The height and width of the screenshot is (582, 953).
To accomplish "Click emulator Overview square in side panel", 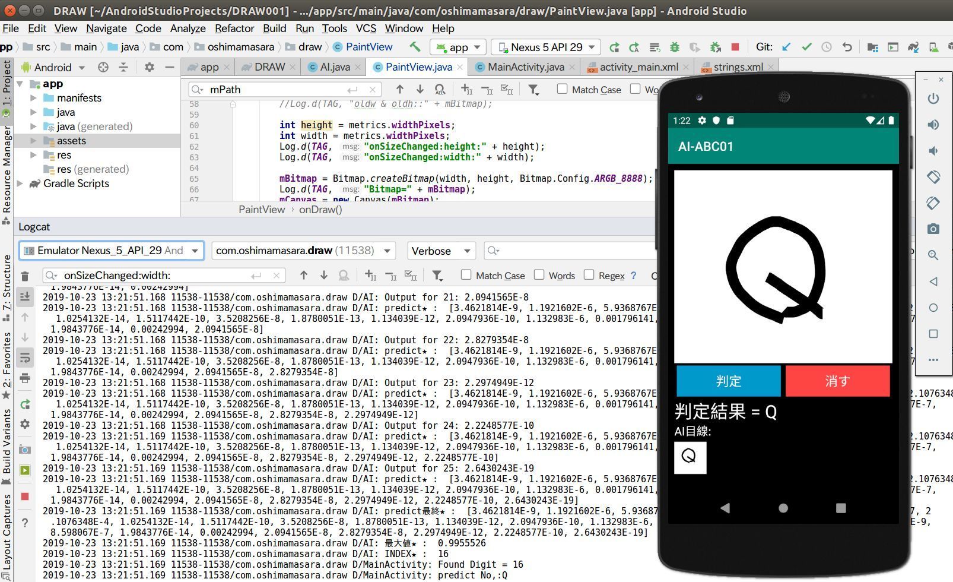I will coord(933,334).
